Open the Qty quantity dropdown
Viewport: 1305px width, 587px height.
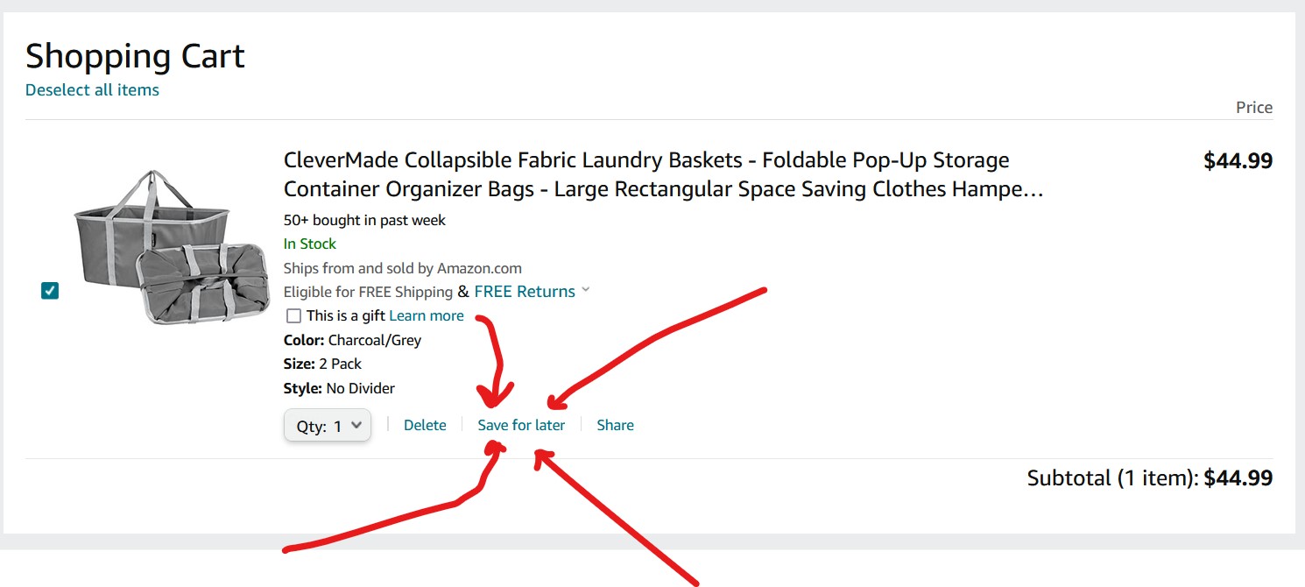(x=328, y=426)
